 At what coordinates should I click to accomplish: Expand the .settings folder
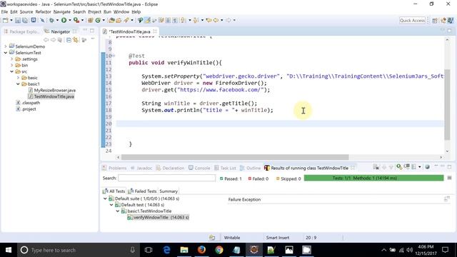(x=11, y=59)
